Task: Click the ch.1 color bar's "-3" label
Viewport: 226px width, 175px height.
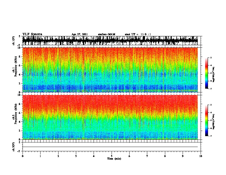Action: 211,57
